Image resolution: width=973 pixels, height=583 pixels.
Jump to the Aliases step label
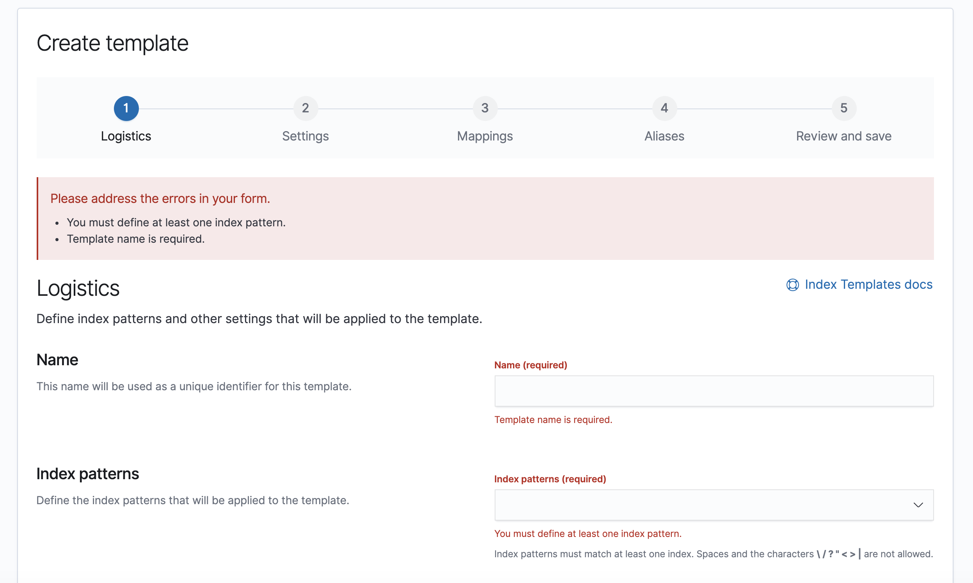[664, 136]
